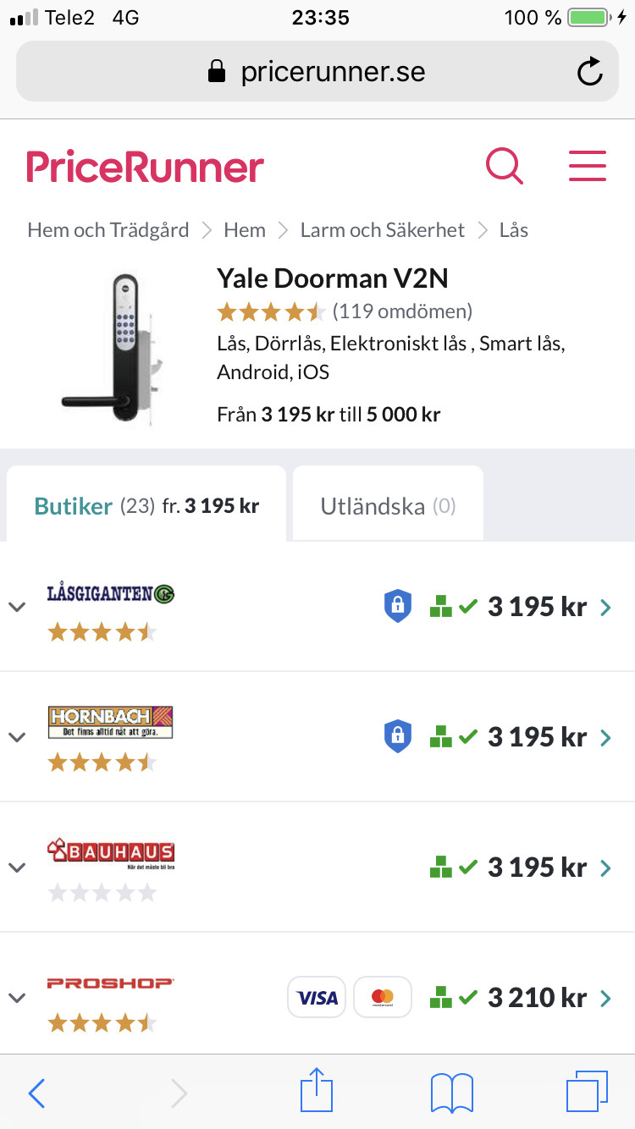The height and width of the screenshot is (1129, 635).
Task: Expand the Låsgiganten offer row
Action: coord(17,607)
